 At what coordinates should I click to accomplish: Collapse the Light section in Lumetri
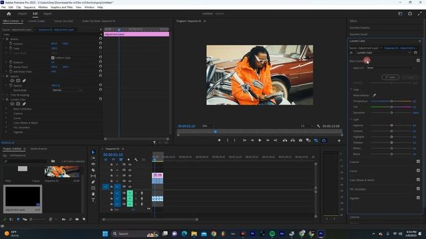(x=351, y=119)
